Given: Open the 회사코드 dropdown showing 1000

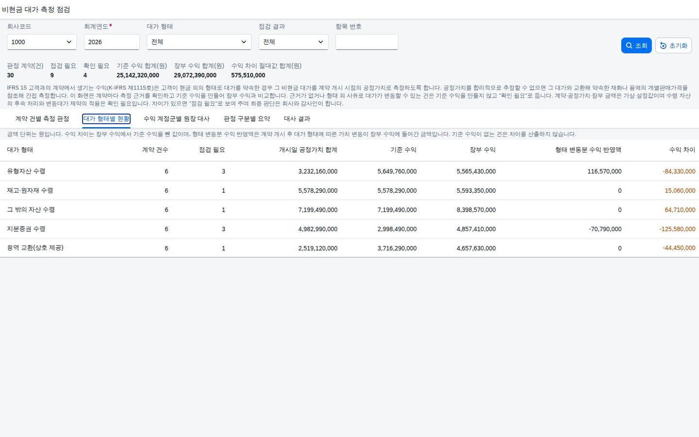Looking at the screenshot, I should (42, 42).
